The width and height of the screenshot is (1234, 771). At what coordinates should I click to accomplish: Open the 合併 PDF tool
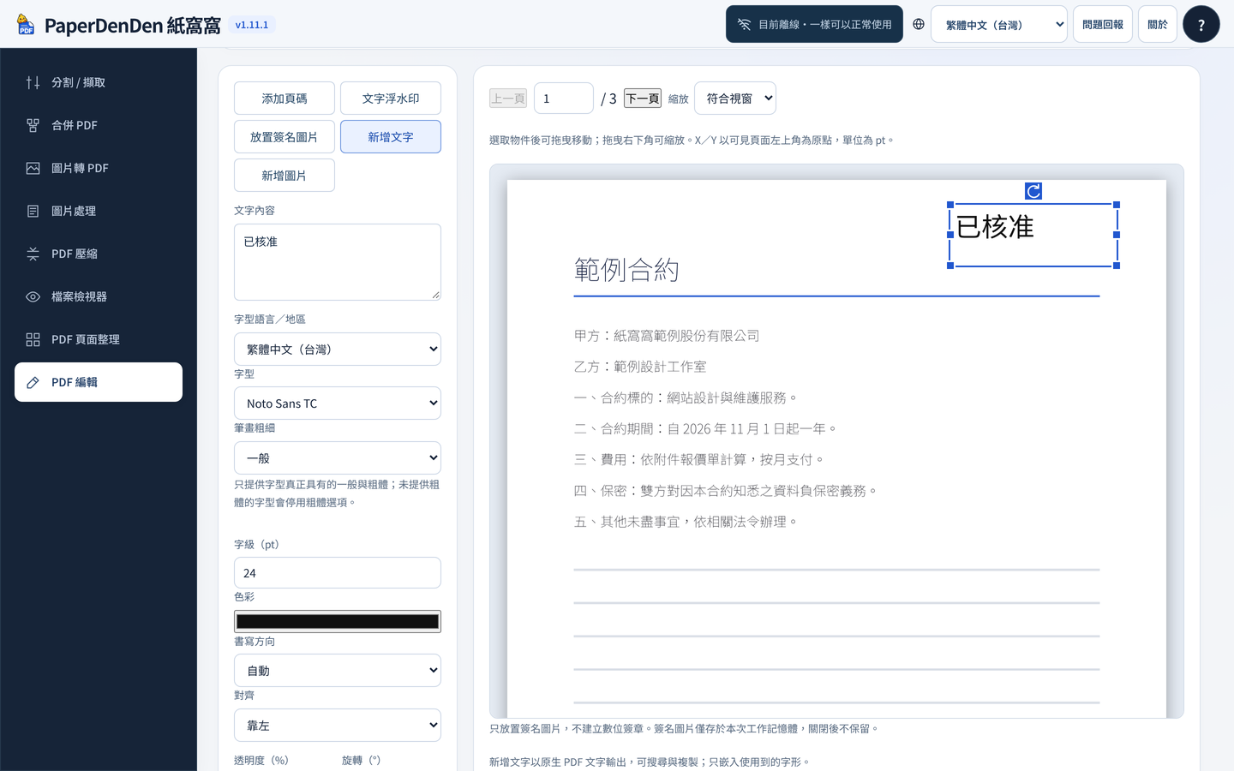pos(99,125)
